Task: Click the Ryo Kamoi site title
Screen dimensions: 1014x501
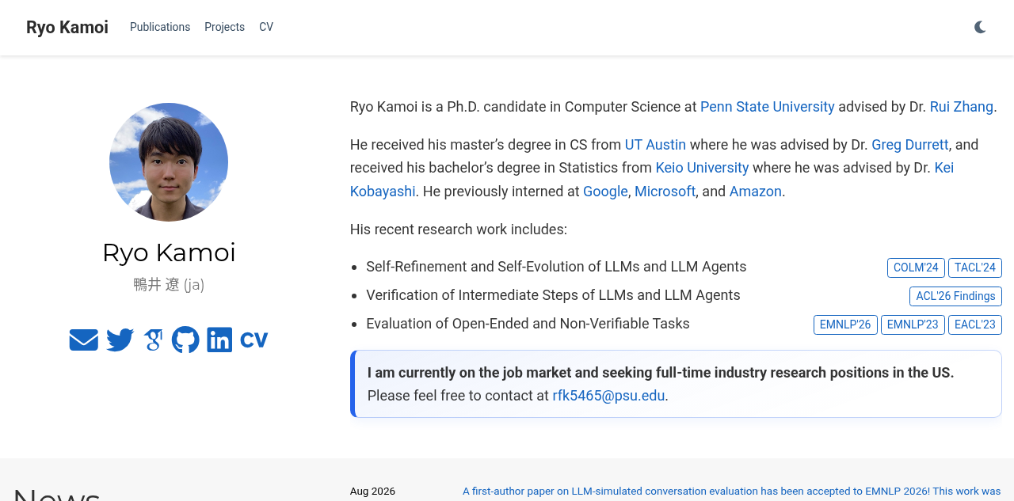Action: tap(67, 27)
